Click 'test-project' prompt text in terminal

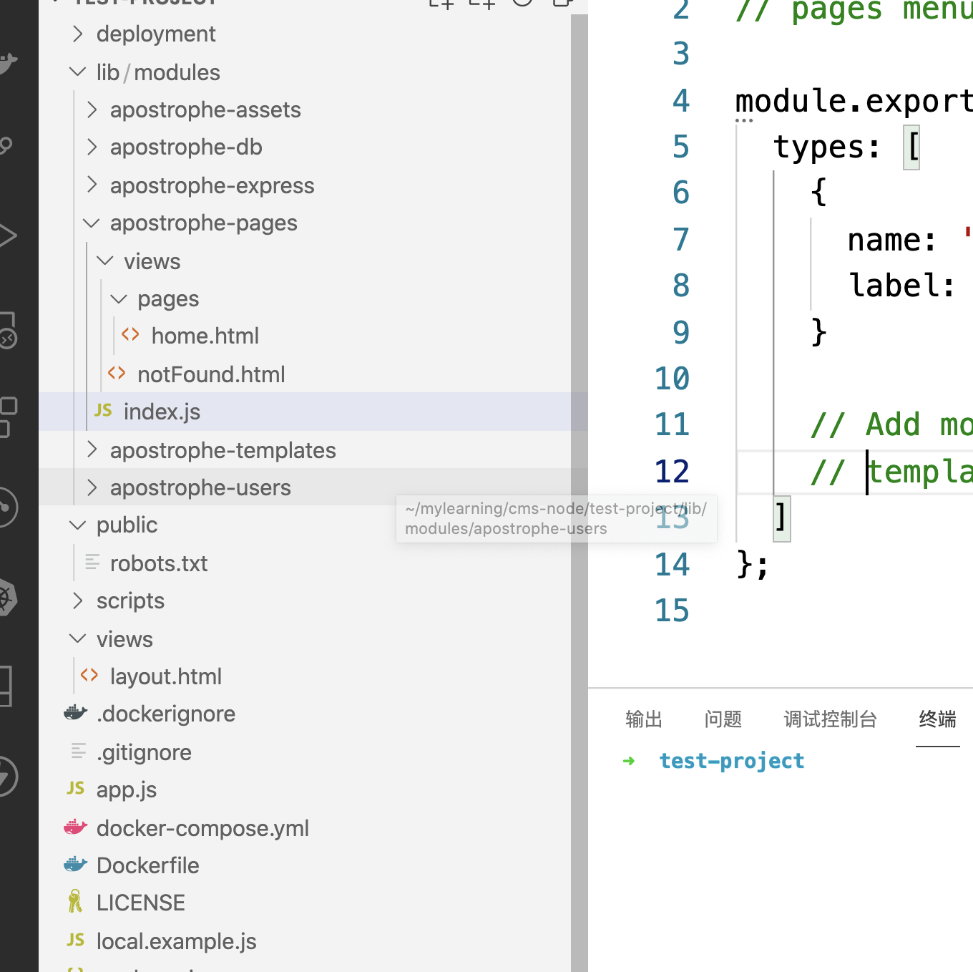coord(732,761)
